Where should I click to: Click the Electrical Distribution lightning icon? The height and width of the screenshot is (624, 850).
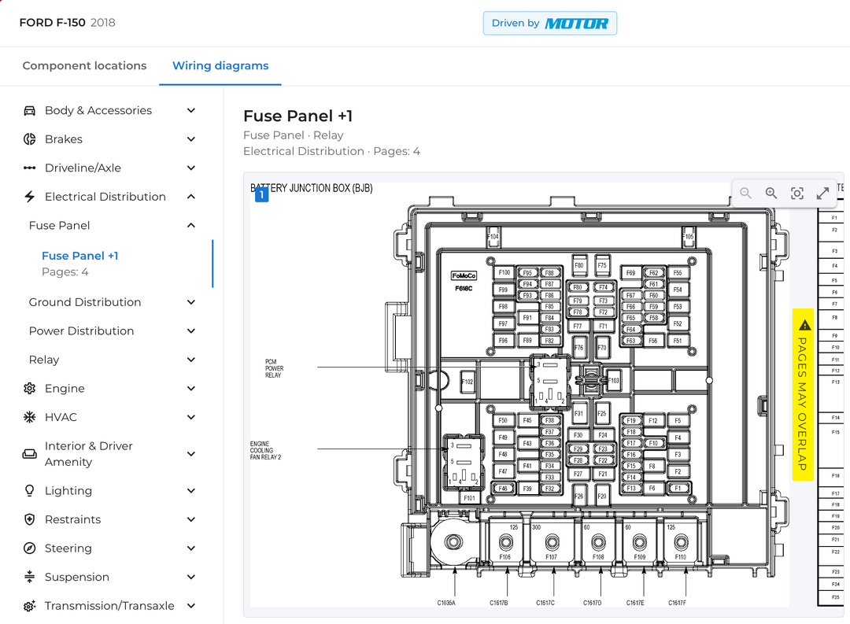29,197
